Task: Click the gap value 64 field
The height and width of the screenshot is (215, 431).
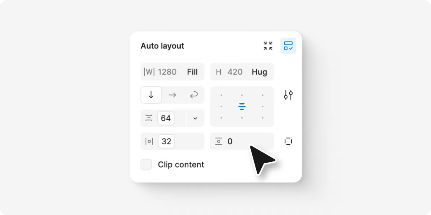Action: [x=166, y=118]
